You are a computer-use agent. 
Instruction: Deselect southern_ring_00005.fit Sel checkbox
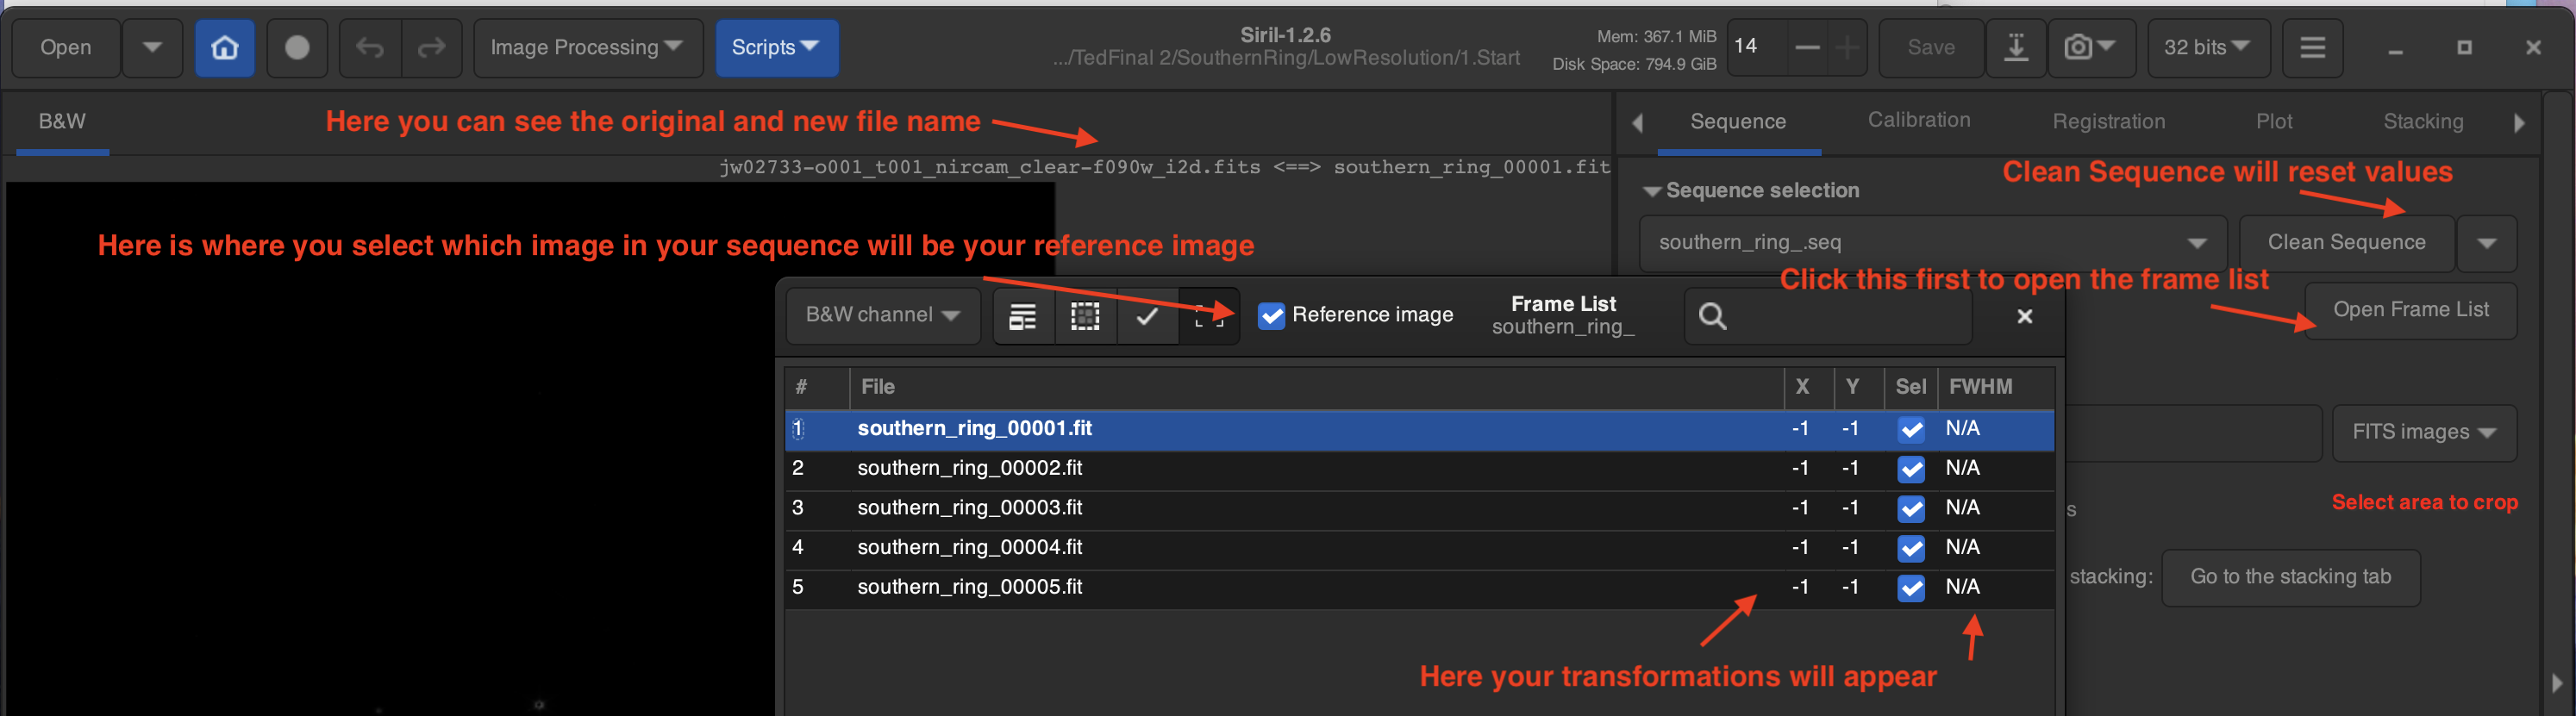[1911, 587]
